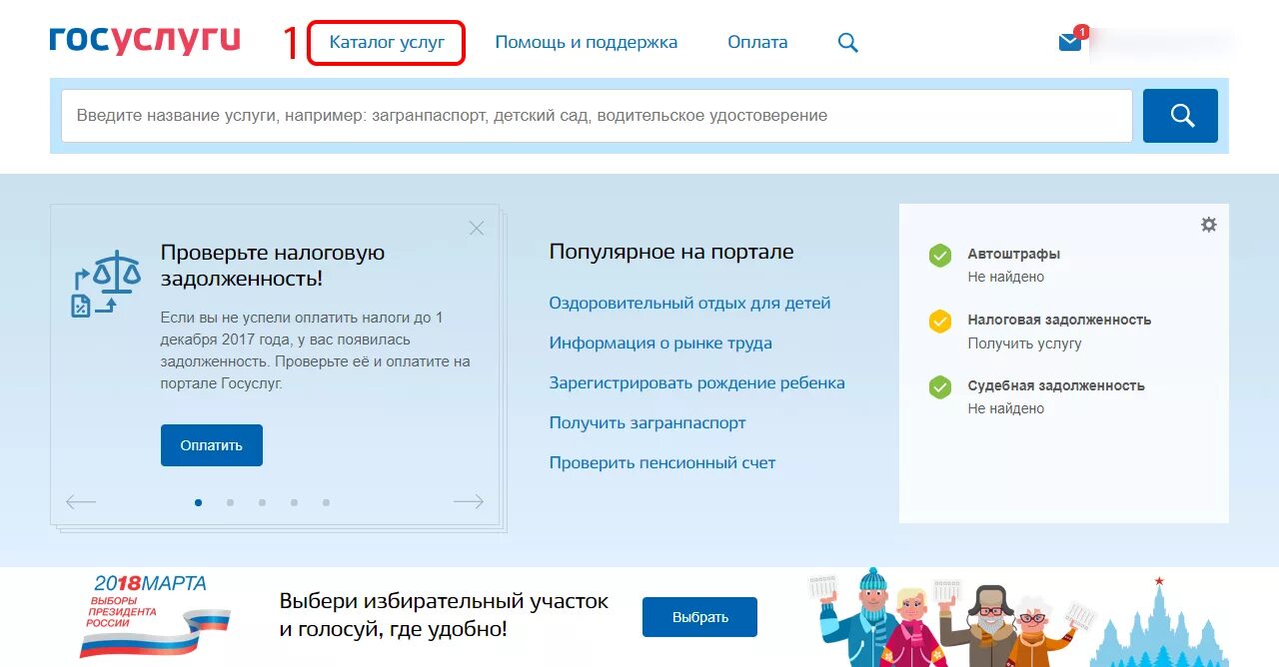The image size is (1279, 667).
Task: Open the Судебная задолженность status entry
Action: [x=1056, y=385]
